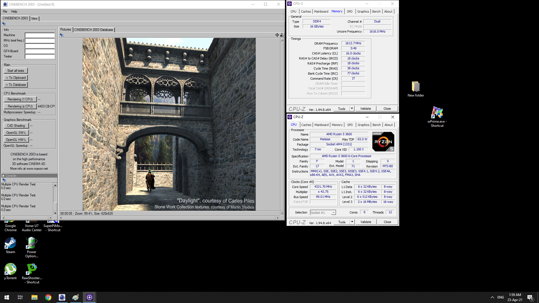
Task: Click the pin icon below the CINEBENCH 2003 tab
Action: pyautogui.click(x=4, y=24)
